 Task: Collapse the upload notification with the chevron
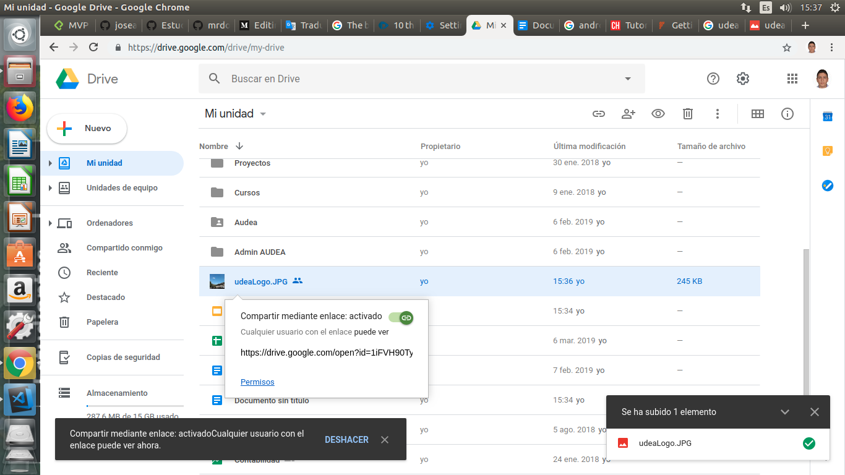pos(785,412)
